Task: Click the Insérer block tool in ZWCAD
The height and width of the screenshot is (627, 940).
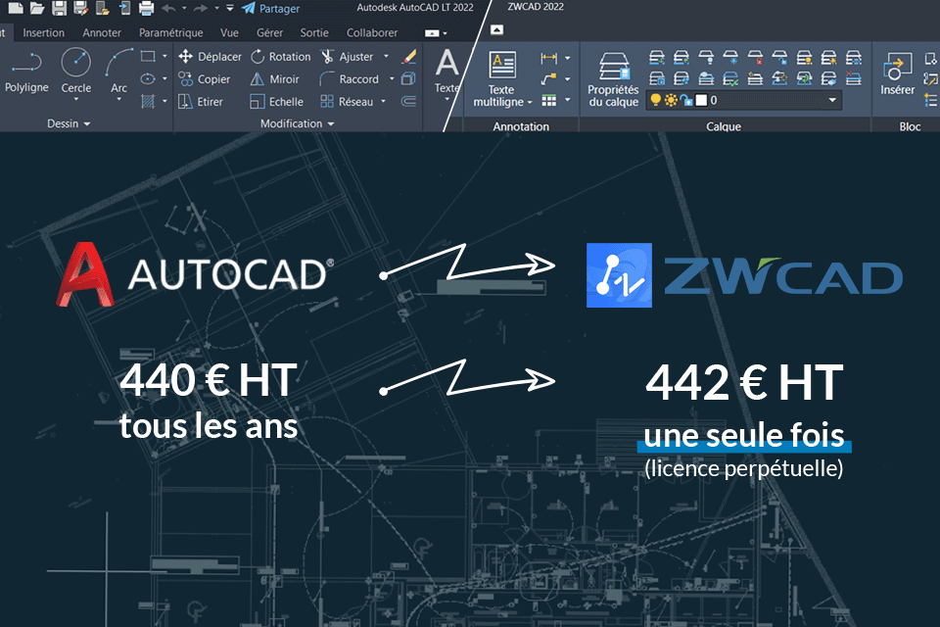Action: tap(897, 73)
